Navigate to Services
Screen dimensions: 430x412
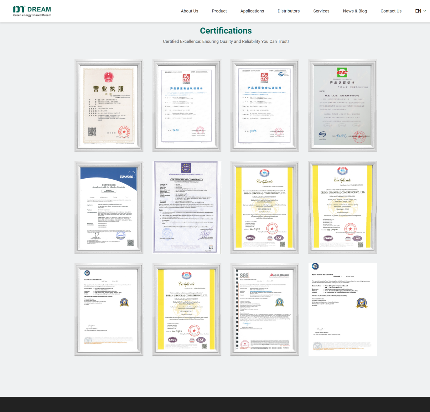[x=321, y=11]
